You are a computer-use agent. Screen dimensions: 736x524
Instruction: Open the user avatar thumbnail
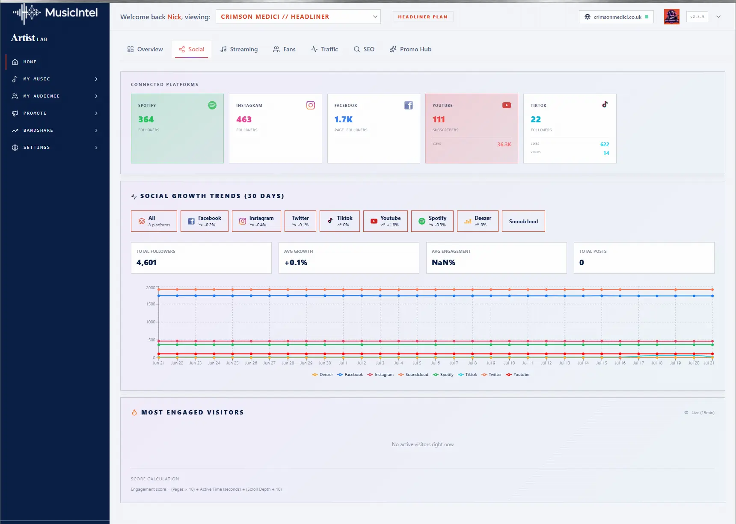pyautogui.click(x=672, y=17)
